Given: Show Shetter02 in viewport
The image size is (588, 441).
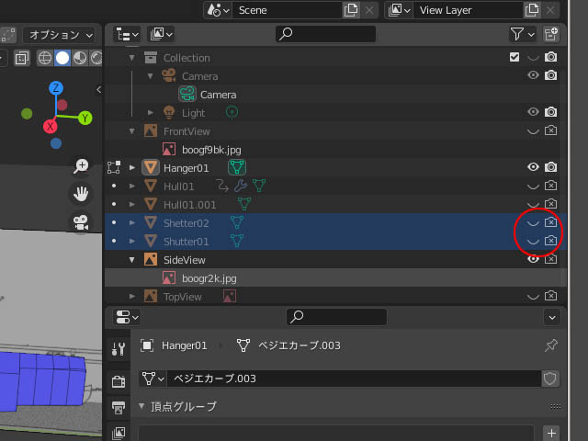Looking at the screenshot, I should tap(533, 222).
